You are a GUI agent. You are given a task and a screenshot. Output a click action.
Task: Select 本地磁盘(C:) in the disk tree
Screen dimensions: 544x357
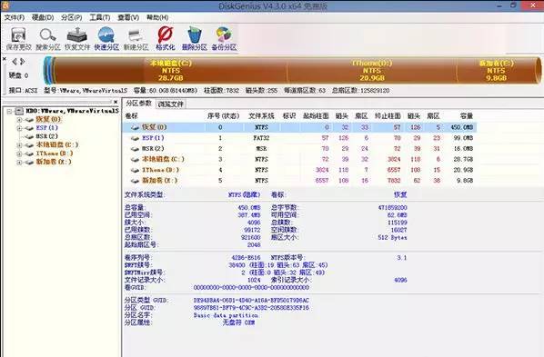(57, 144)
